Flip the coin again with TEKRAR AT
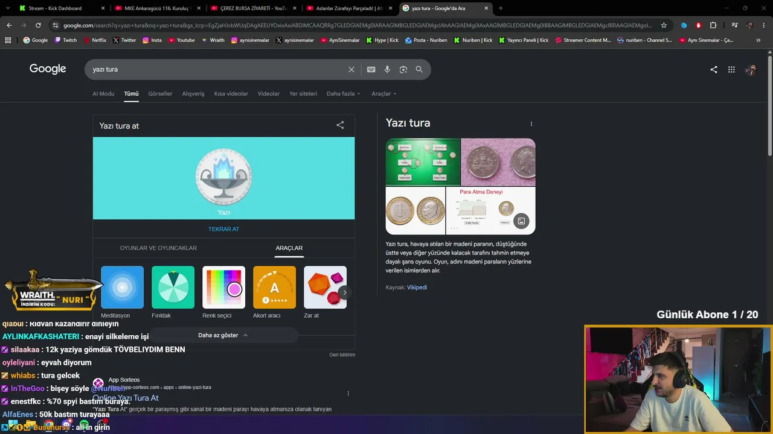 223,229
